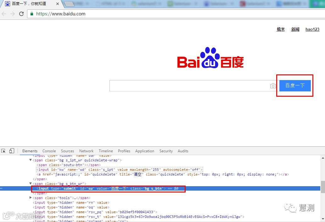
Task: Select hidden input name rsv_pq row
Action: click(95, 212)
